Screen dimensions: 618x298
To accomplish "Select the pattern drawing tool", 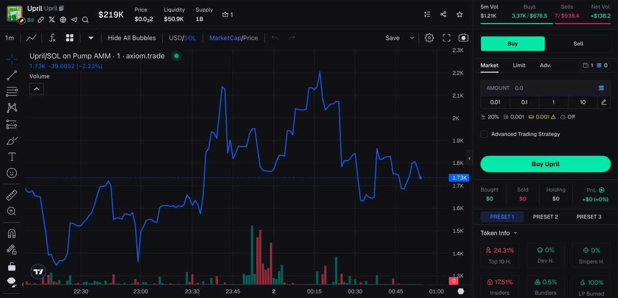I will click(12, 108).
